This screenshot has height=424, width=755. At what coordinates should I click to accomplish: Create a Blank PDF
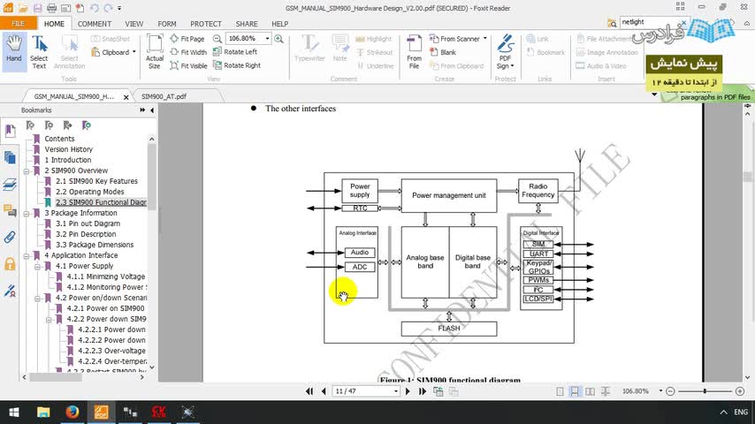click(x=443, y=52)
